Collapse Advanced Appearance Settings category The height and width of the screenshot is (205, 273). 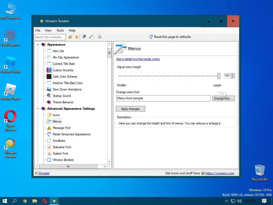pos(38,108)
